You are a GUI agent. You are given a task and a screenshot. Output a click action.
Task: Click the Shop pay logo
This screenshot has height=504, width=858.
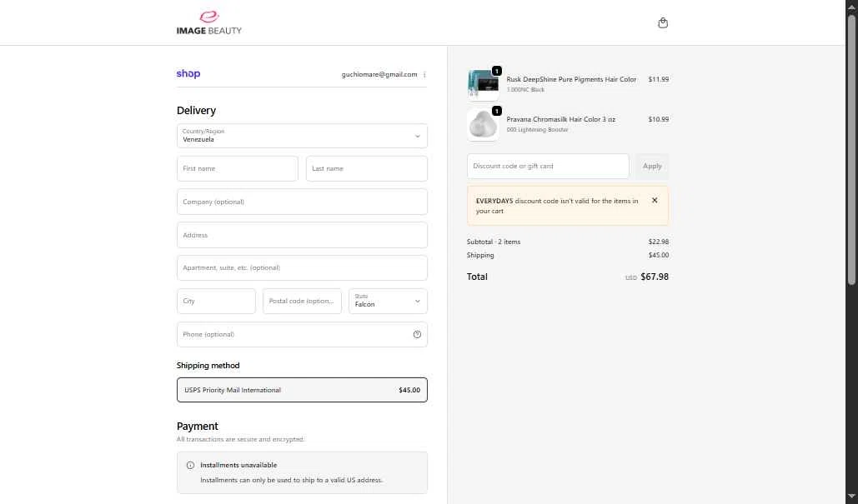tap(188, 74)
